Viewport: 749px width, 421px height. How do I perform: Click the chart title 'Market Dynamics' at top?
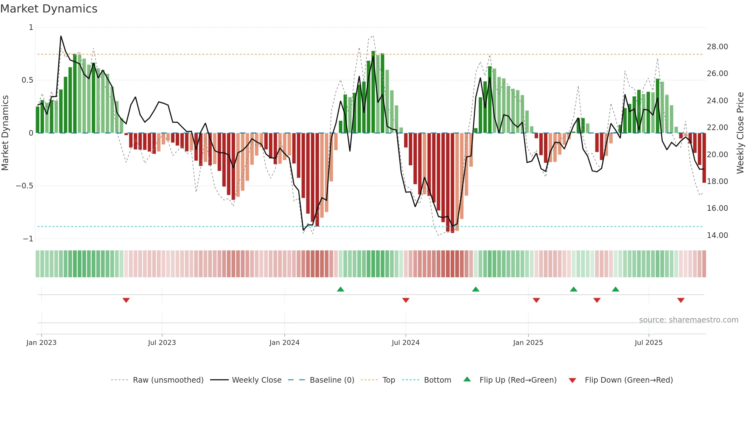[49, 9]
